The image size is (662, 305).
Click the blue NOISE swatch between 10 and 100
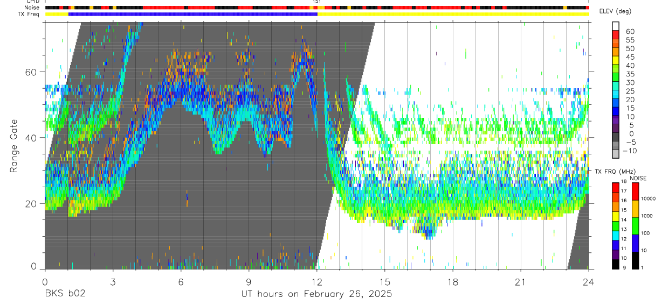click(x=635, y=243)
